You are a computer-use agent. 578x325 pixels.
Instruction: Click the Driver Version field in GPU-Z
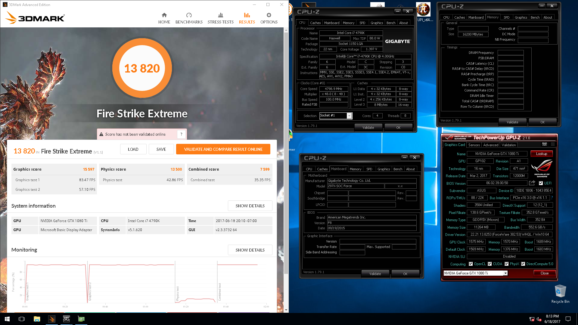510,234
